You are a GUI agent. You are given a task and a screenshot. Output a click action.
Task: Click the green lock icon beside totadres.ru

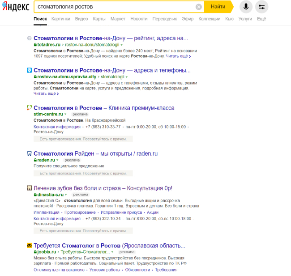(x=35, y=45)
